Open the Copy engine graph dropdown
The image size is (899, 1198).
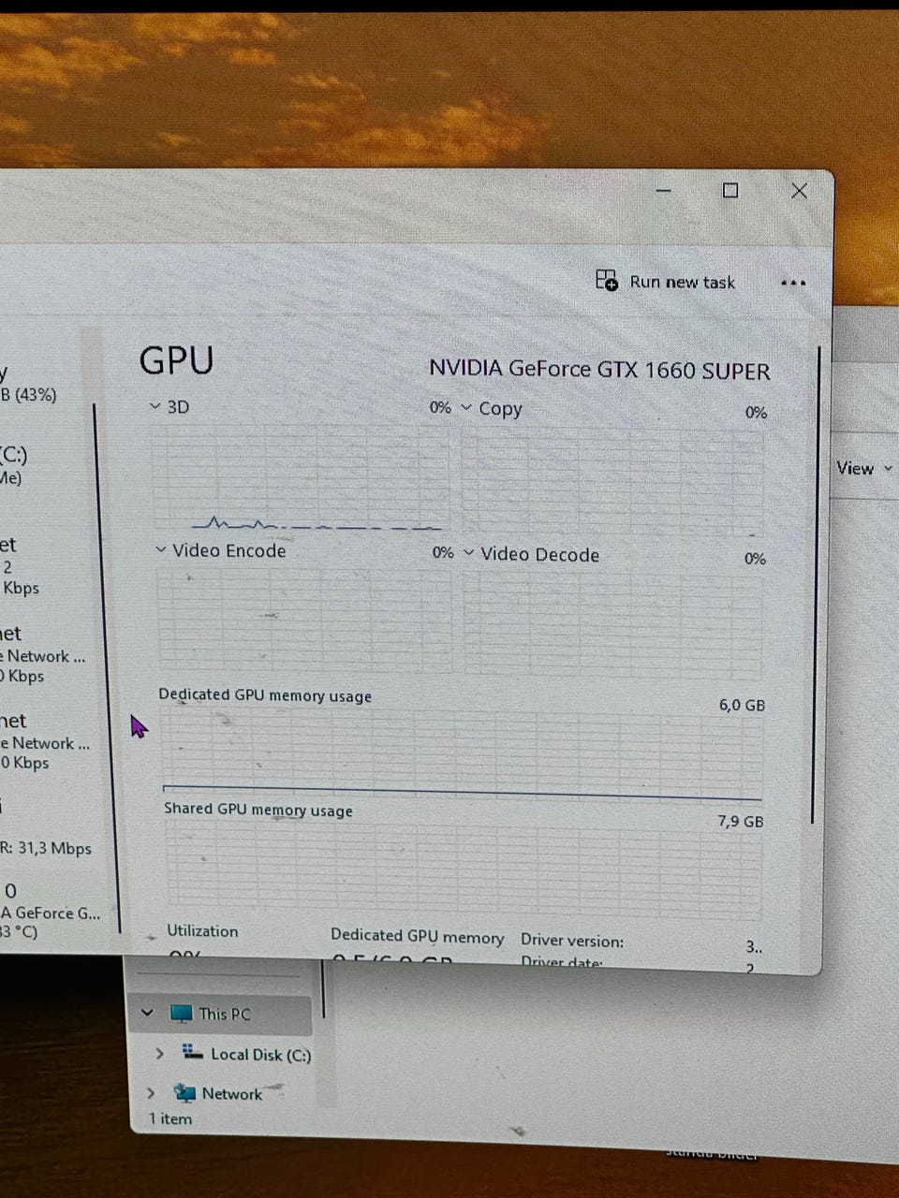pos(466,408)
